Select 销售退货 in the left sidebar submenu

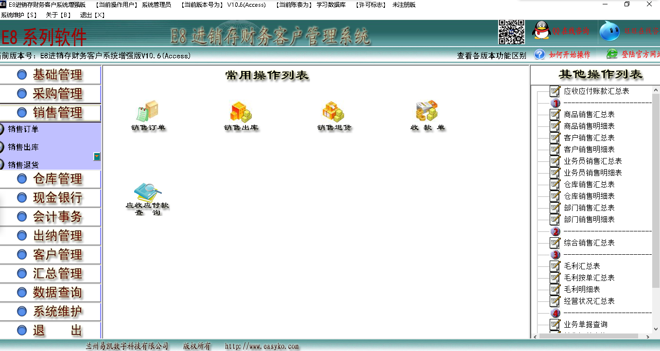[x=23, y=165]
